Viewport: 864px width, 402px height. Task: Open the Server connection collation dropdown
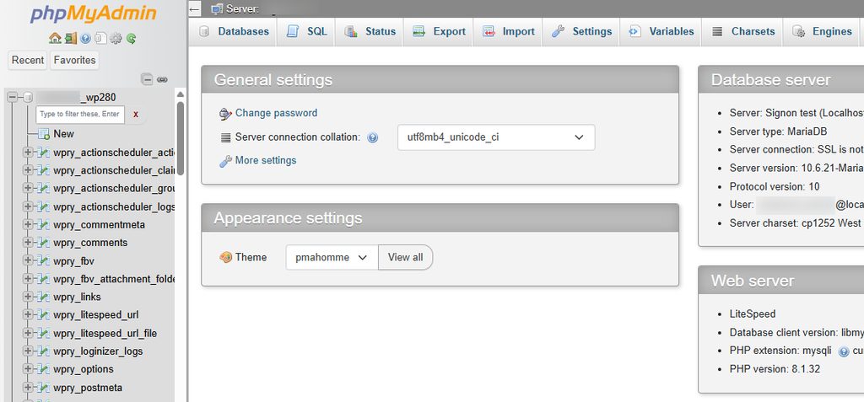coord(496,137)
